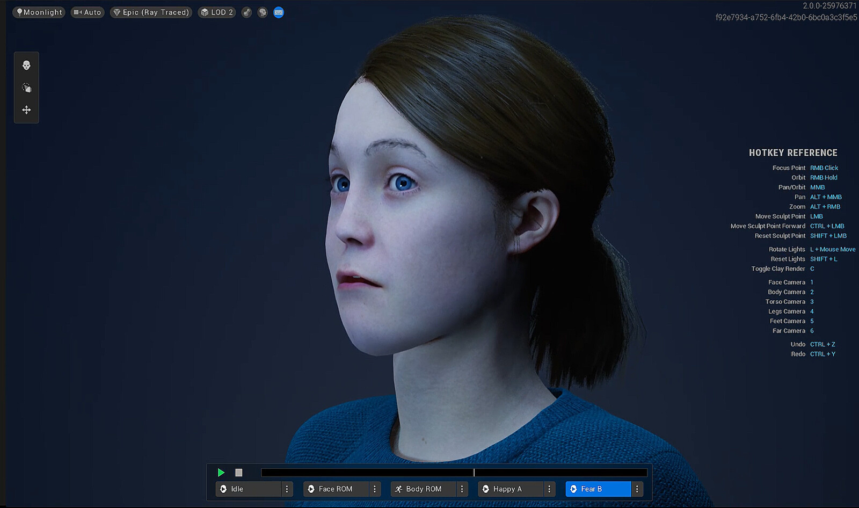Open the Moonlight lighting preset dropdown
Image resolution: width=859 pixels, height=508 pixels.
(x=39, y=12)
